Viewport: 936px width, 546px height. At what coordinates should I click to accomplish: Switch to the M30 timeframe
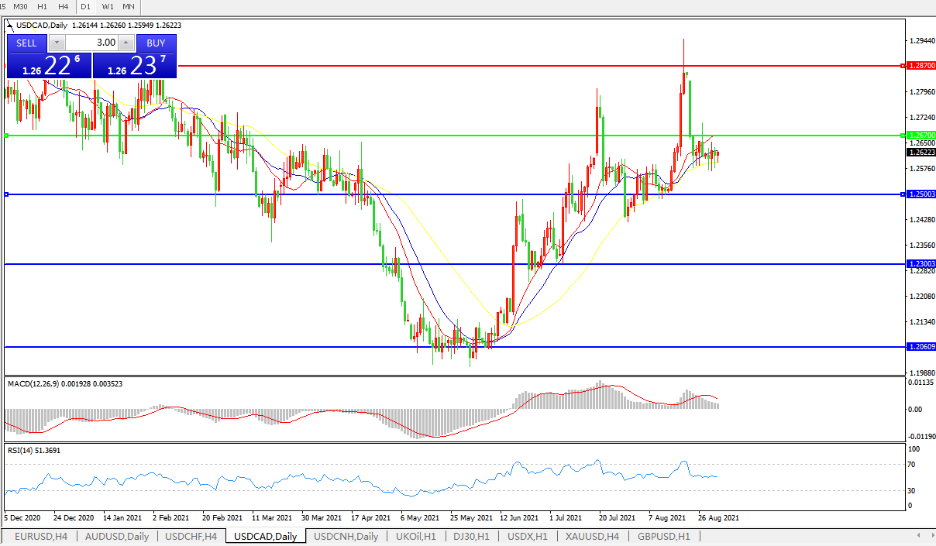(x=21, y=6)
